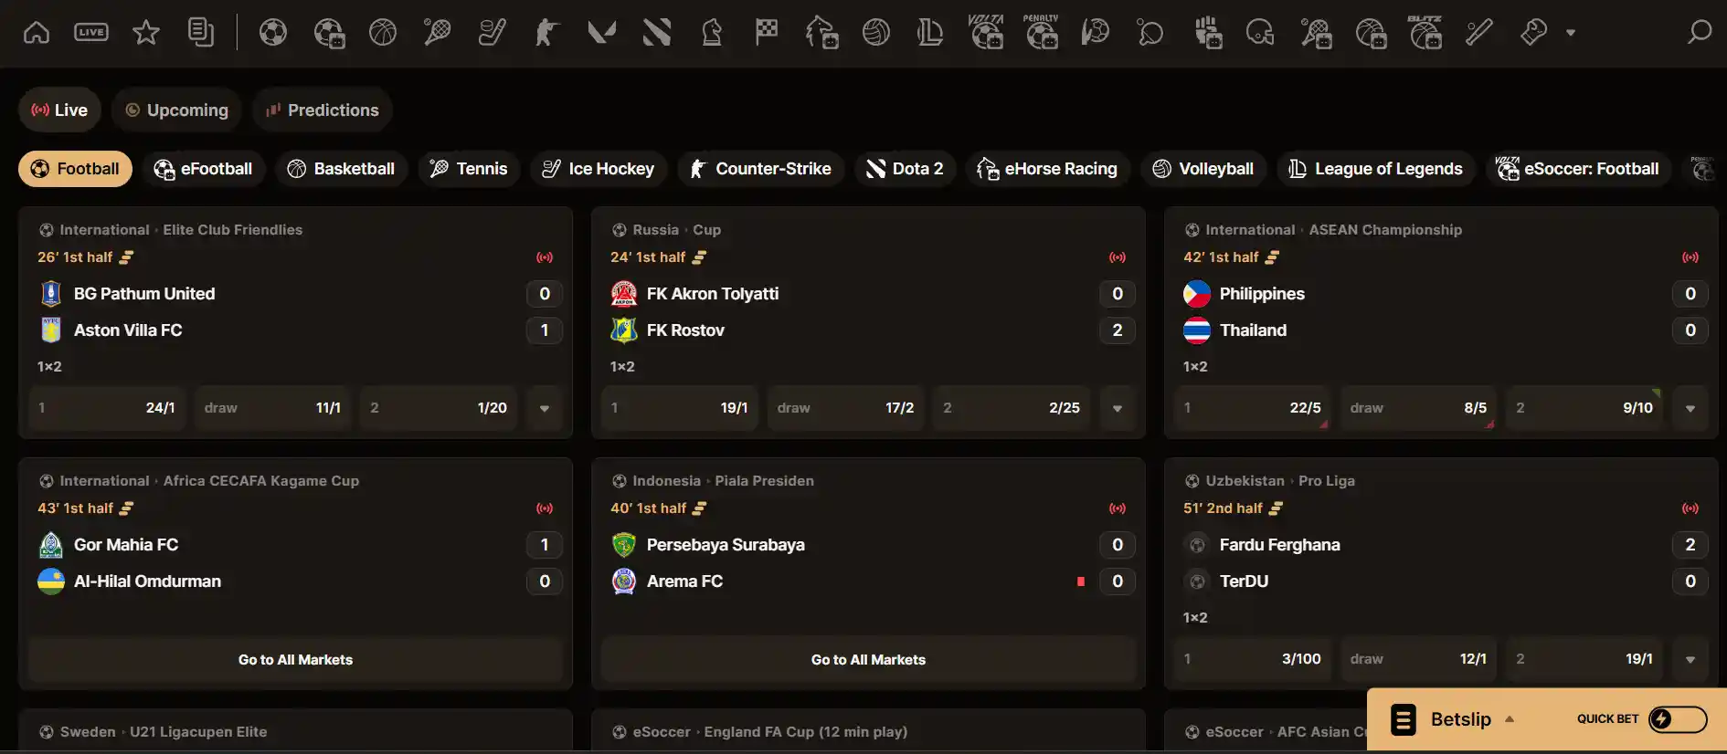
Task: Switch to the Live tab
Action: point(59,110)
